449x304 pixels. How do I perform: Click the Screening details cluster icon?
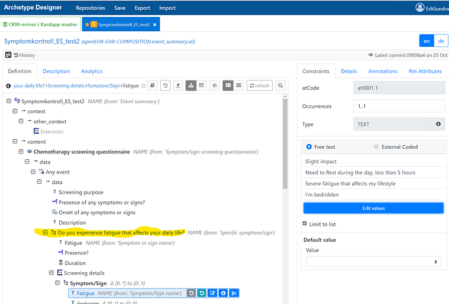pos(60,273)
